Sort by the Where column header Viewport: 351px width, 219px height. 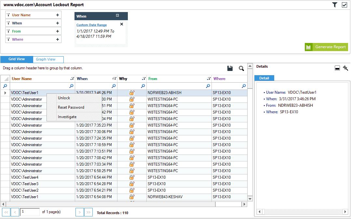[219, 79]
